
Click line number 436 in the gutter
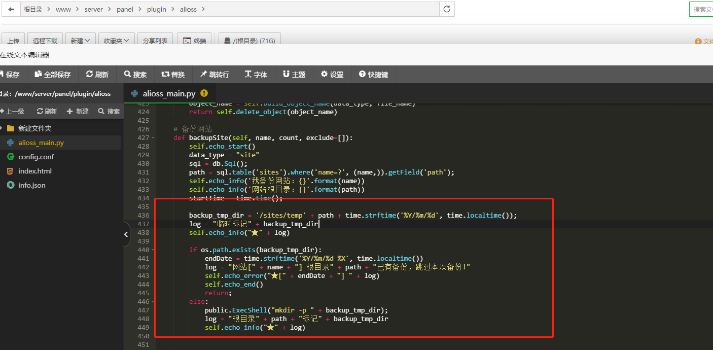tap(144, 215)
